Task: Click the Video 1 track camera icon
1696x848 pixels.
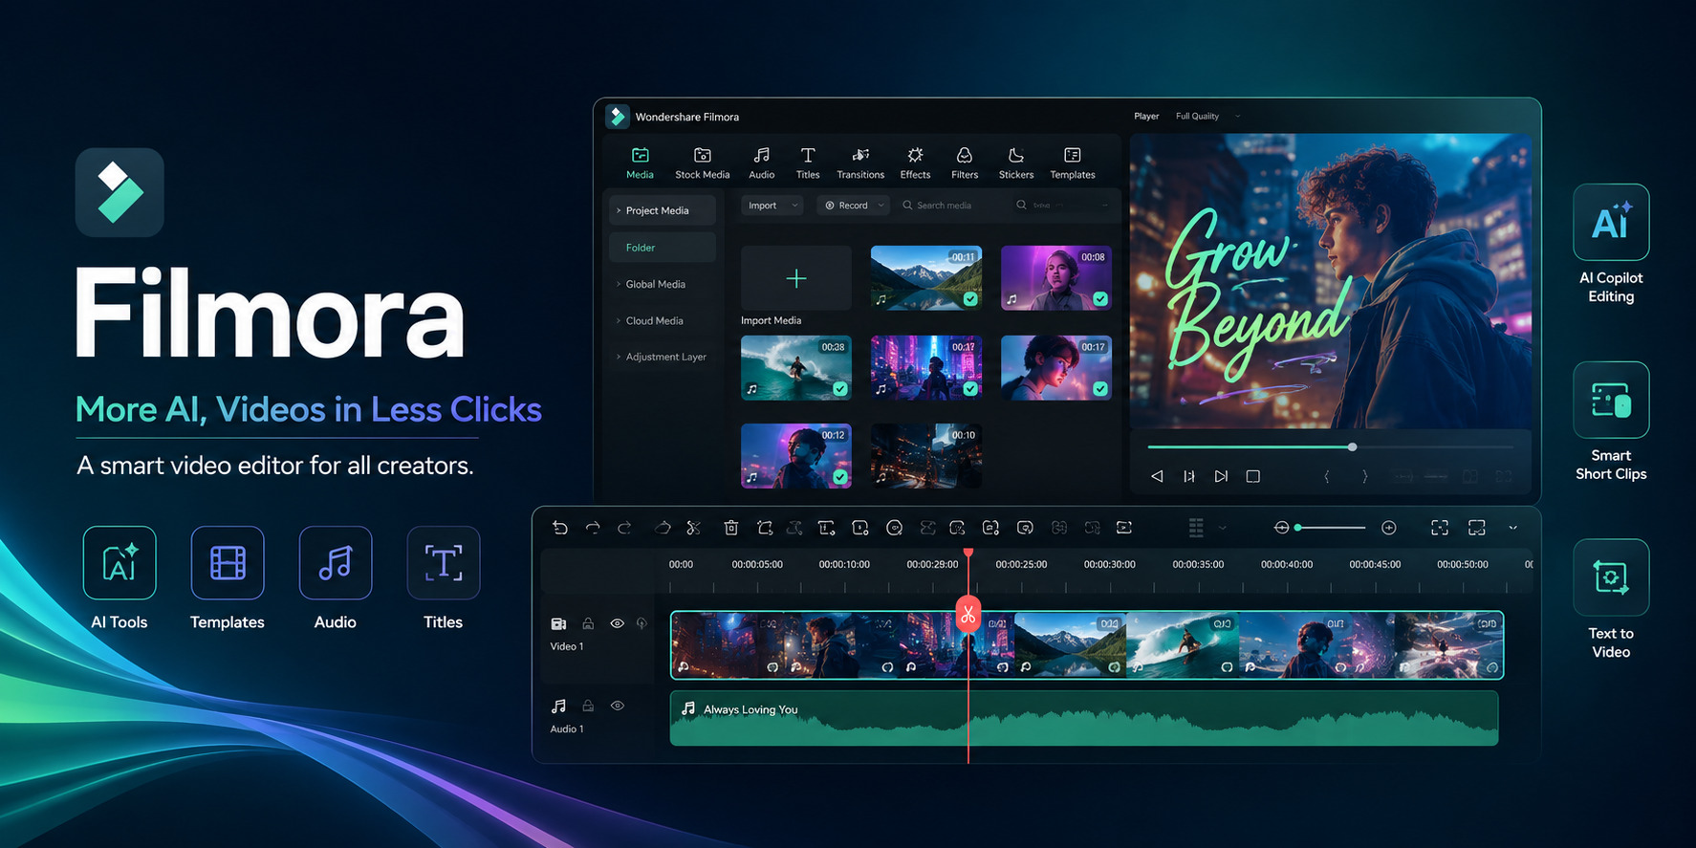Action: (x=559, y=623)
